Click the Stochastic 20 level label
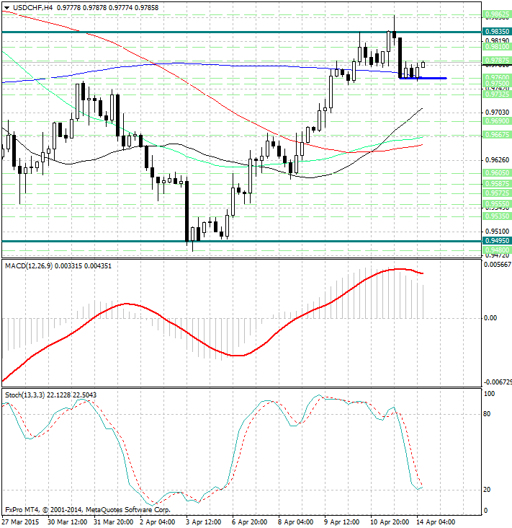512x528 pixels. (488, 490)
